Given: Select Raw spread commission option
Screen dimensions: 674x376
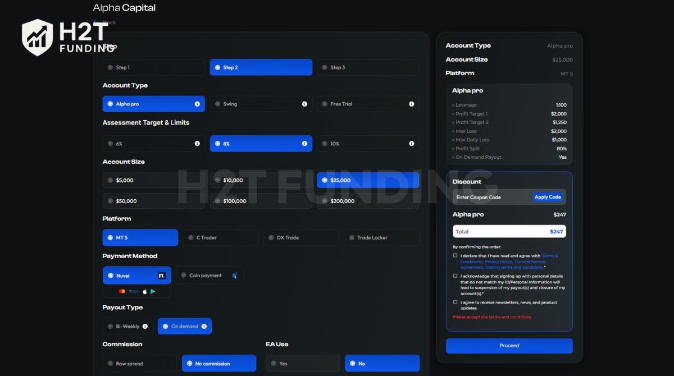Looking at the screenshot, I should point(139,364).
